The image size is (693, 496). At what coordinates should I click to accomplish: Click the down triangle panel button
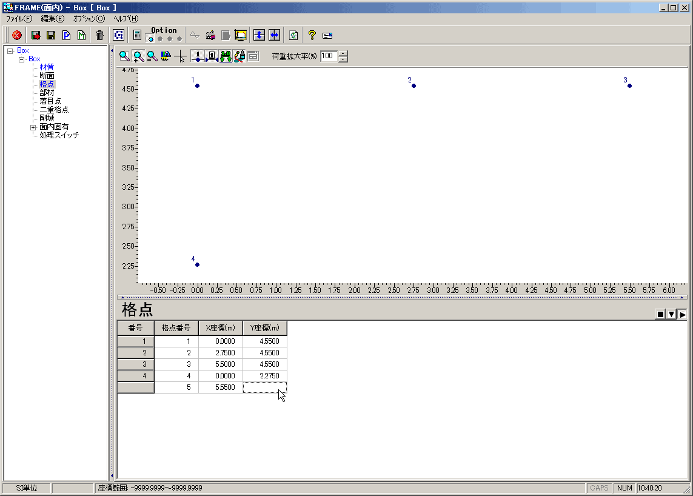[x=671, y=314]
